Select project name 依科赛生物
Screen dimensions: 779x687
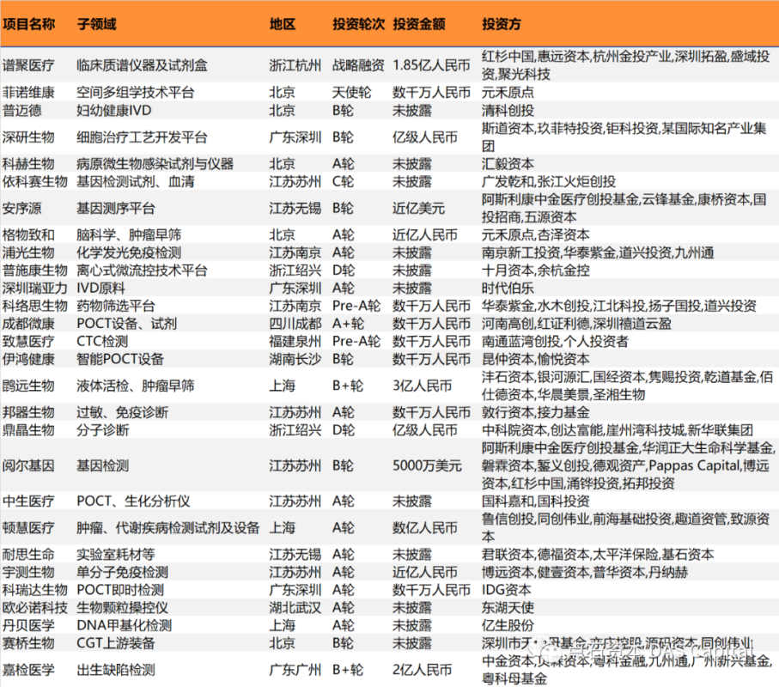34,182
